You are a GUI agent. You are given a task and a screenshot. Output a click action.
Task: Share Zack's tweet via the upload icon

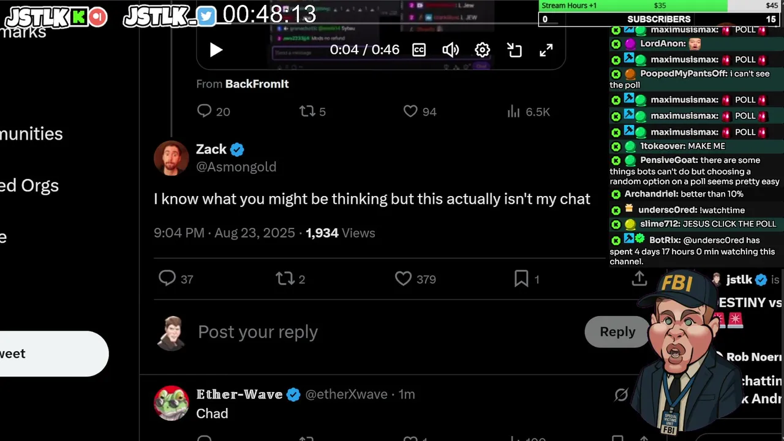(x=639, y=279)
